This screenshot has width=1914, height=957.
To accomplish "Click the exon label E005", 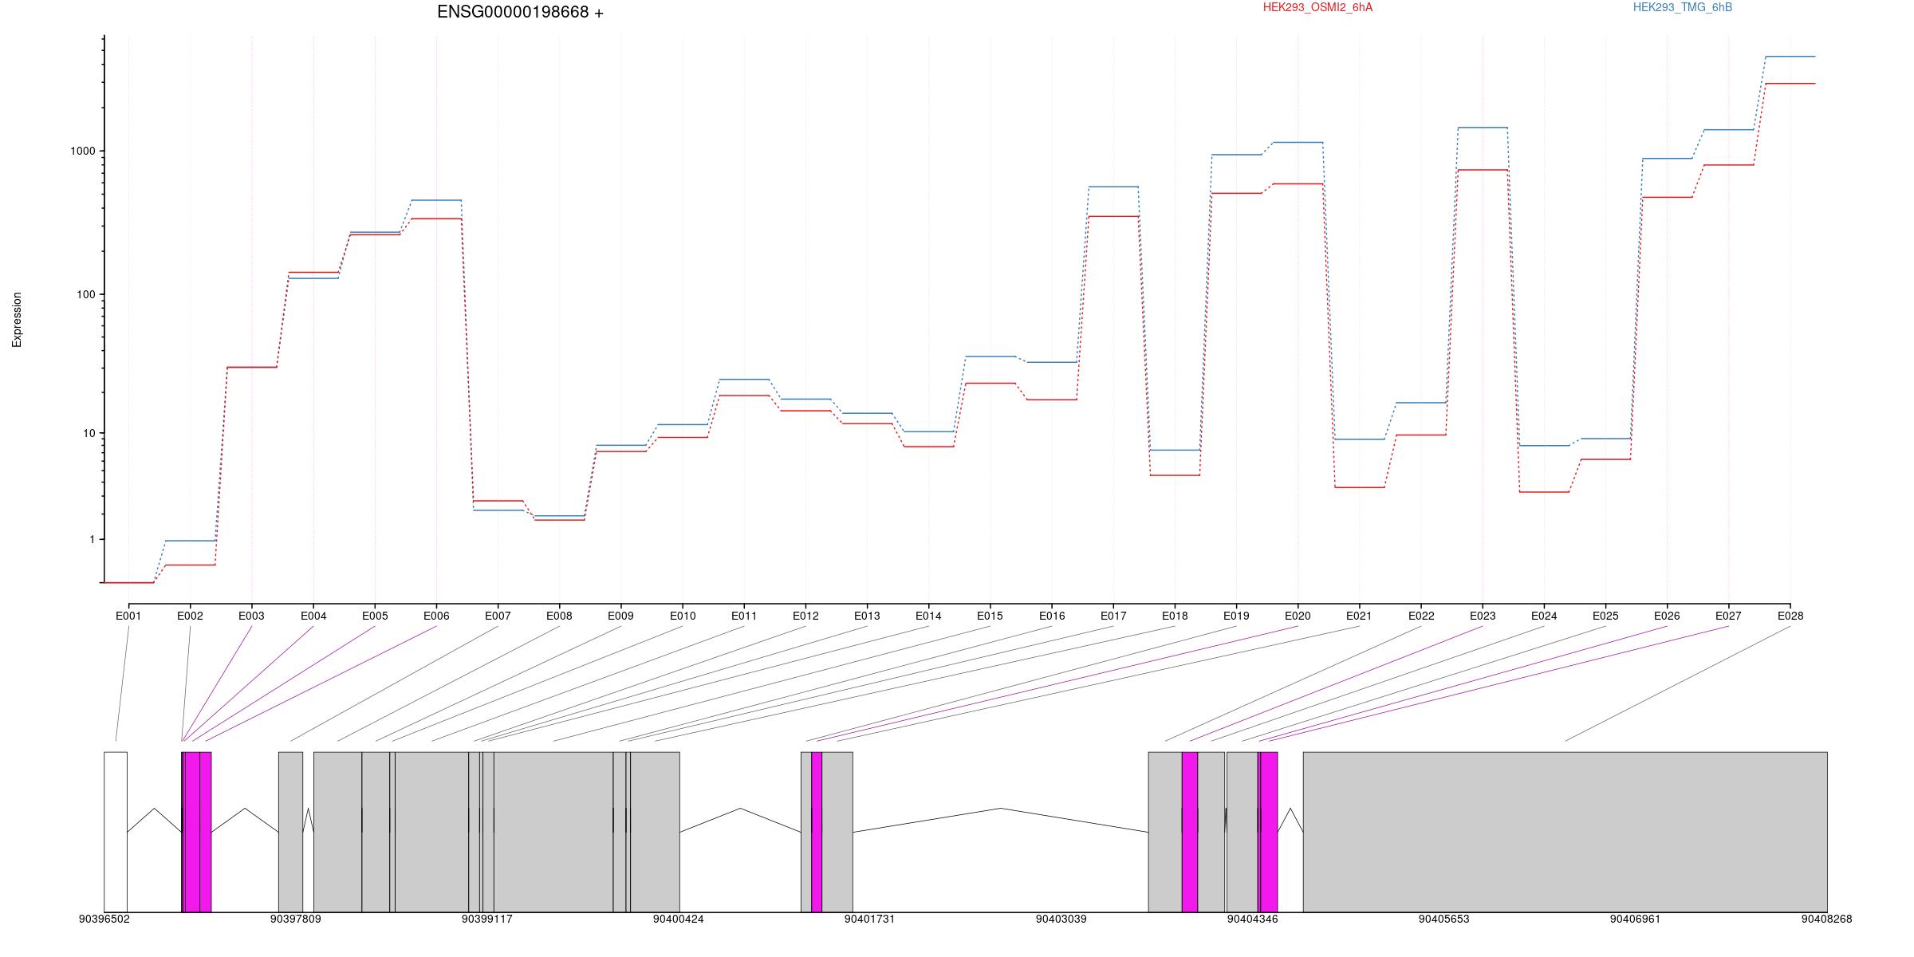I will [375, 616].
